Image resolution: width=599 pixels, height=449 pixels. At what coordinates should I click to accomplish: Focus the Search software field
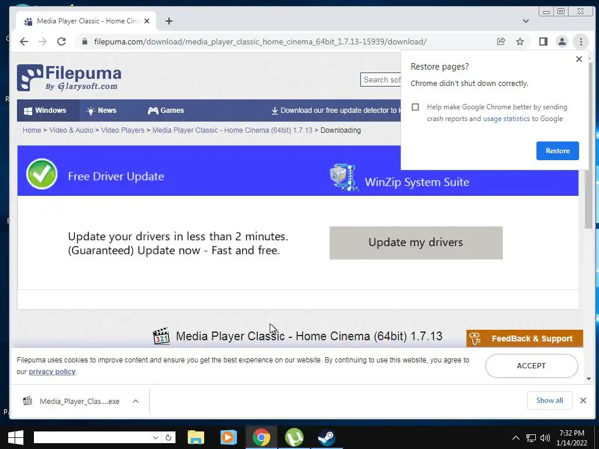point(380,80)
